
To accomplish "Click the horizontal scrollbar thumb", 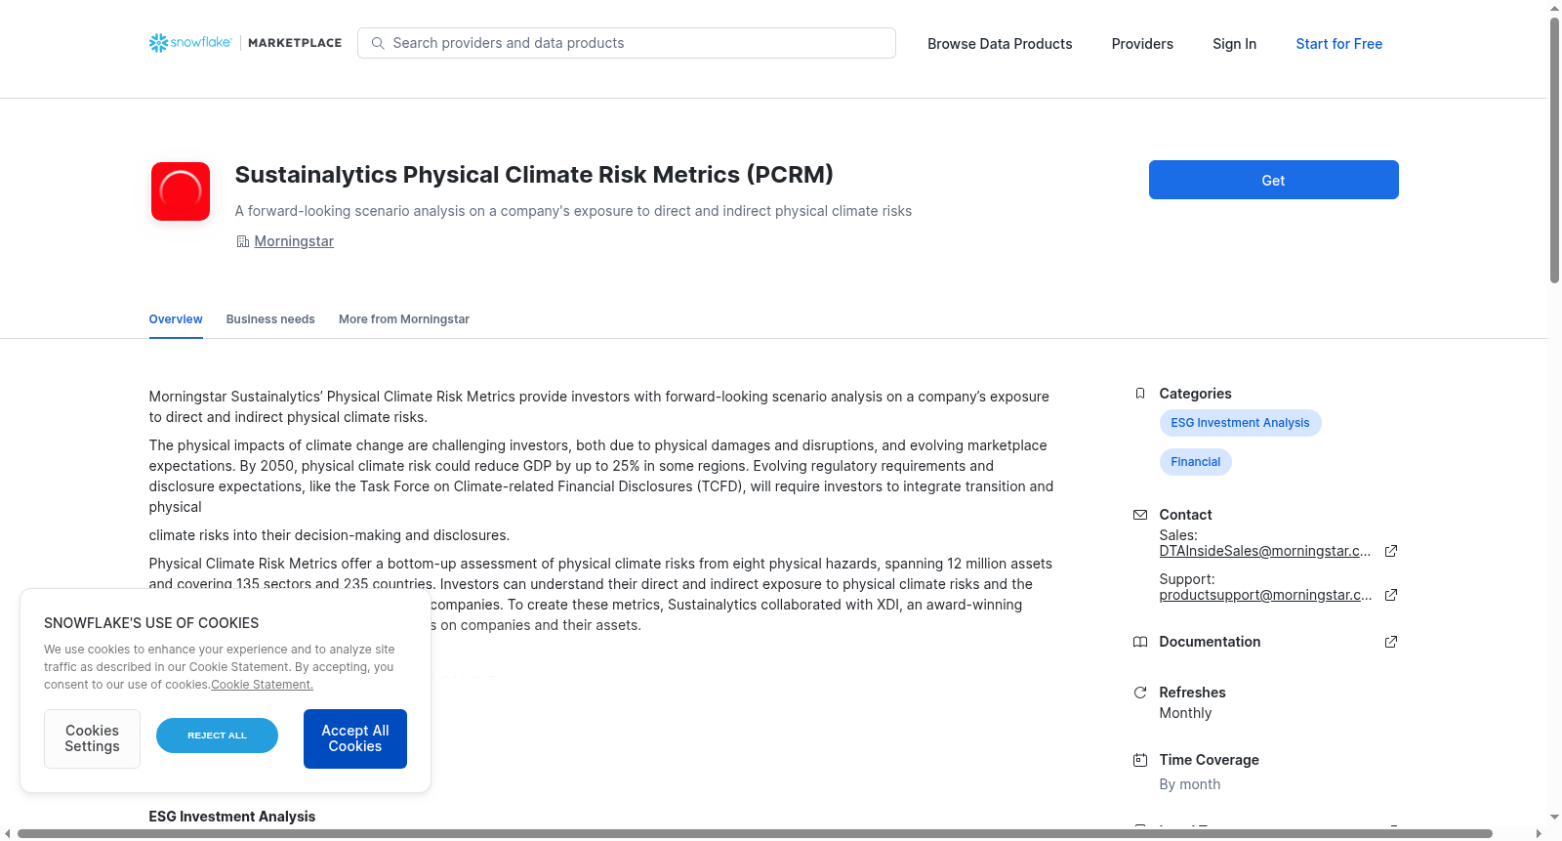I will pos(755,834).
